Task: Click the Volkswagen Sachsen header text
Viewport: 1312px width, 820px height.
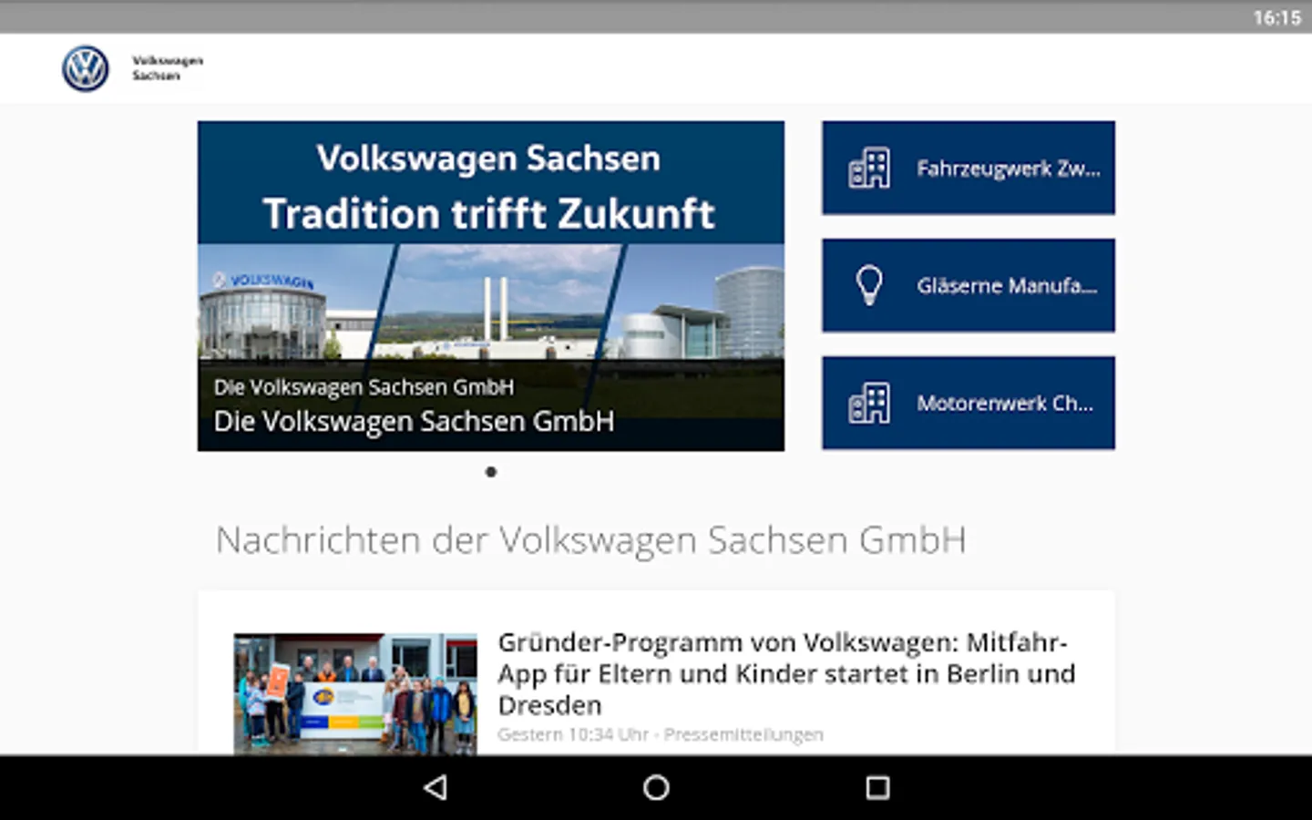Action: (168, 68)
